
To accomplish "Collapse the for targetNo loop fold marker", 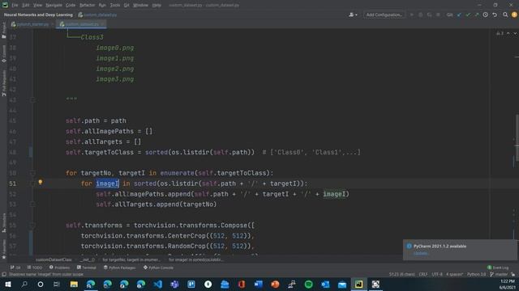I will pos(32,173).
